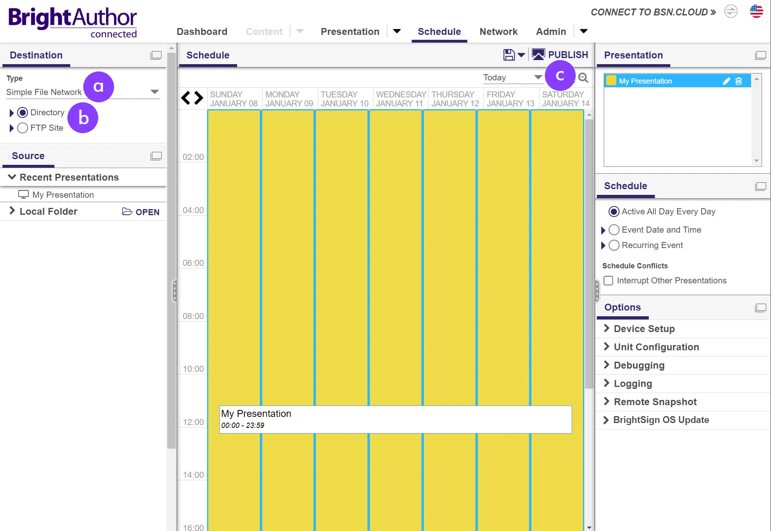Click CONNECT TO BSN.CLOUD link
Screen dimensions: 771x531
[653, 12]
